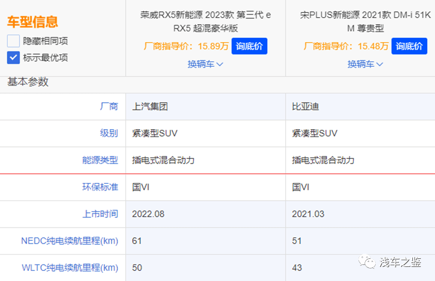Open the 荣威RX5新能源 2023款 model title
Viewport: 435px width, 281px height.
tap(206, 21)
